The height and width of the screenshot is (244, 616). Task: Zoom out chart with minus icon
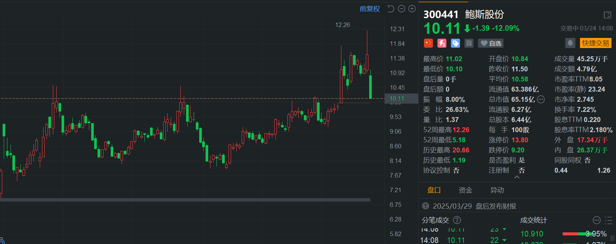point(401,9)
